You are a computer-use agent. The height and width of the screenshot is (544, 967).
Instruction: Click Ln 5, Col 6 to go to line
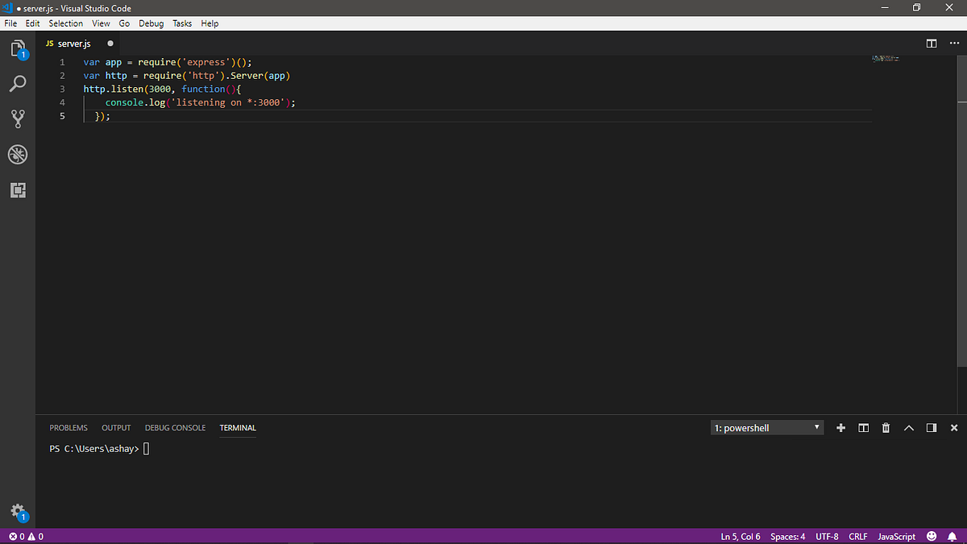pos(740,536)
